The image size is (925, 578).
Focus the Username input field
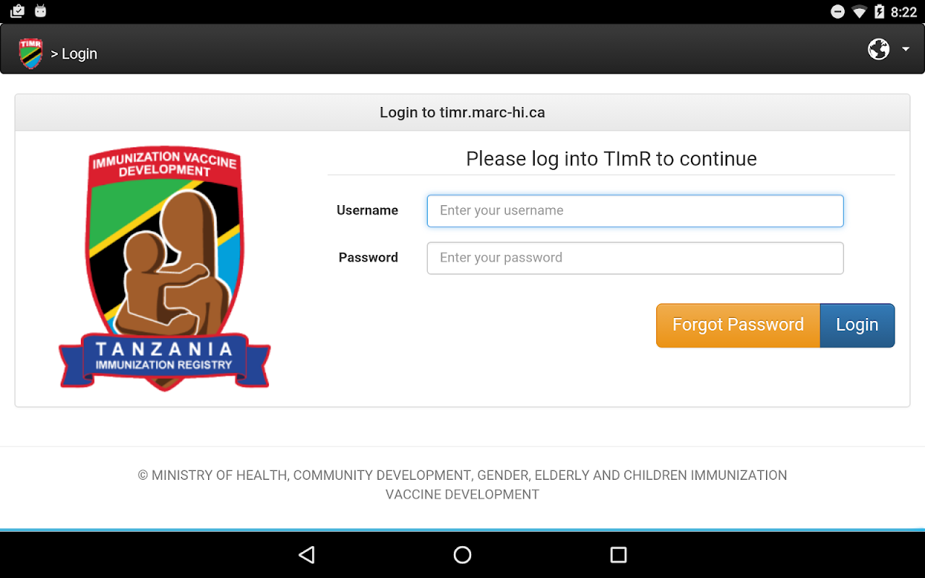click(635, 211)
